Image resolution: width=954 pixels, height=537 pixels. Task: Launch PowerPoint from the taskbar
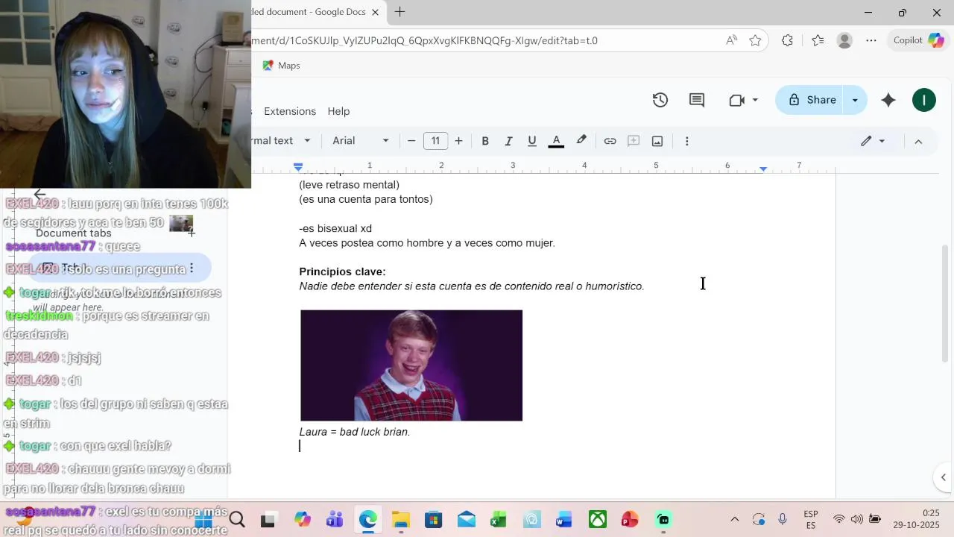coord(630,520)
